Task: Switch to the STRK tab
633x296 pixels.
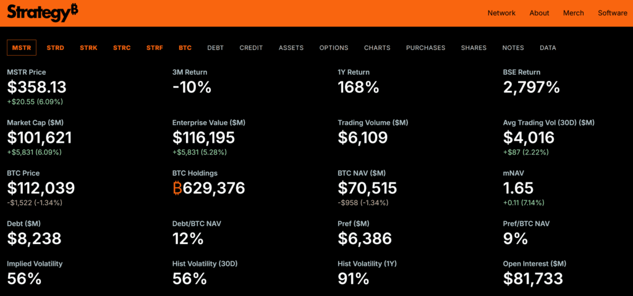Action: click(88, 48)
